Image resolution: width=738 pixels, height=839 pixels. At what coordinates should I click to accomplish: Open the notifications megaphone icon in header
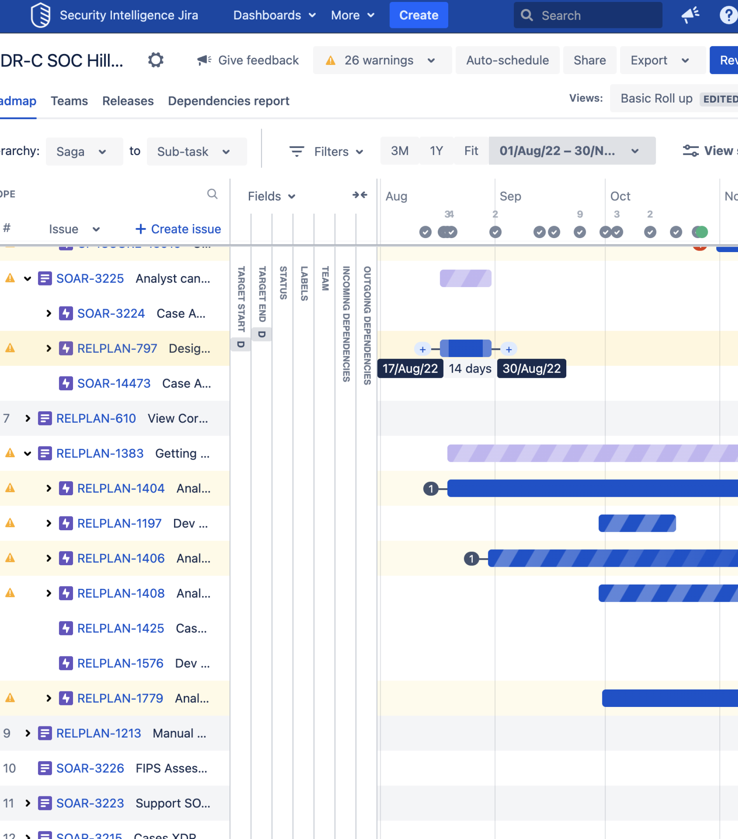690,15
